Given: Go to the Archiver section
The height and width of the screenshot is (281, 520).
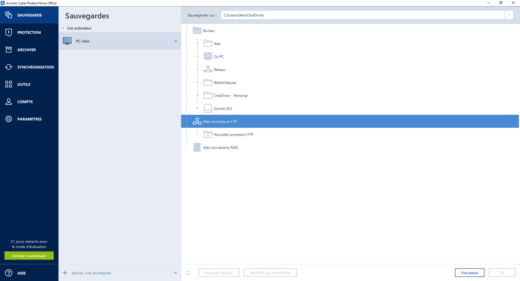Looking at the screenshot, I should tap(29, 50).
